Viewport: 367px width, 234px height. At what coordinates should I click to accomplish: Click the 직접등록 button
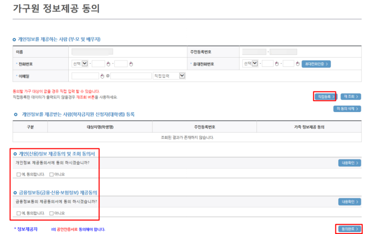pyautogui.click(x=326, y=96)
